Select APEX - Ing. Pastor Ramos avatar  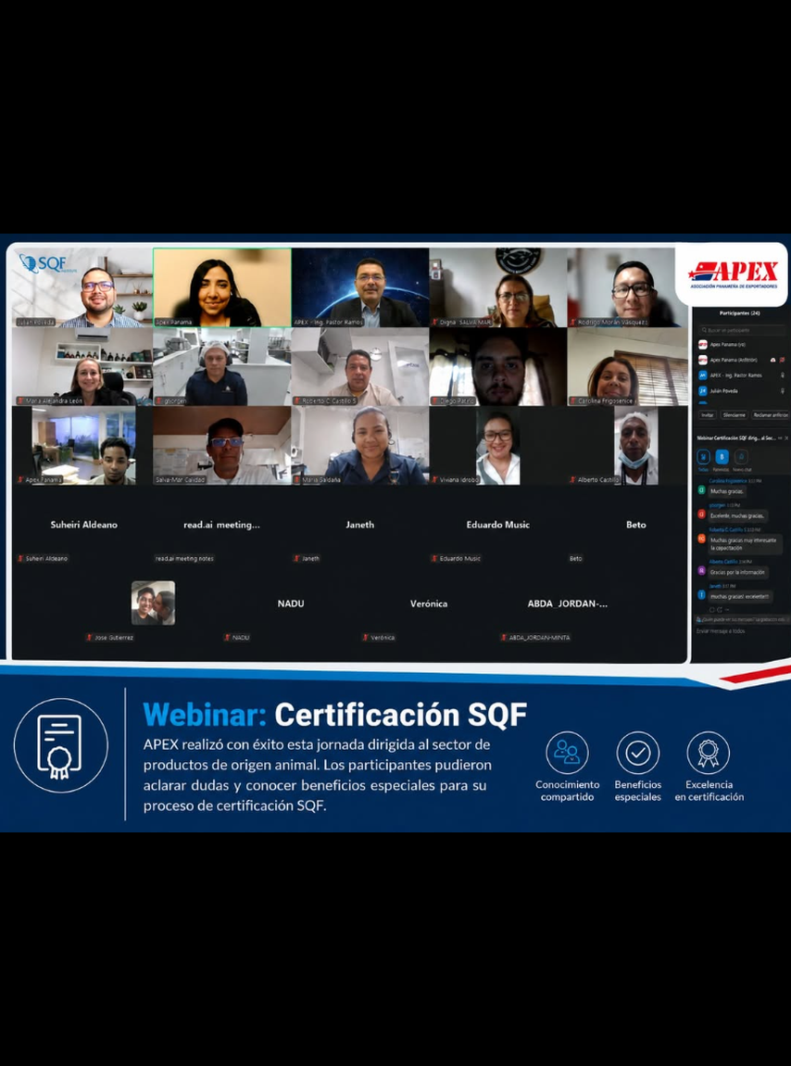pyautogui.click(x=703, y=375)
